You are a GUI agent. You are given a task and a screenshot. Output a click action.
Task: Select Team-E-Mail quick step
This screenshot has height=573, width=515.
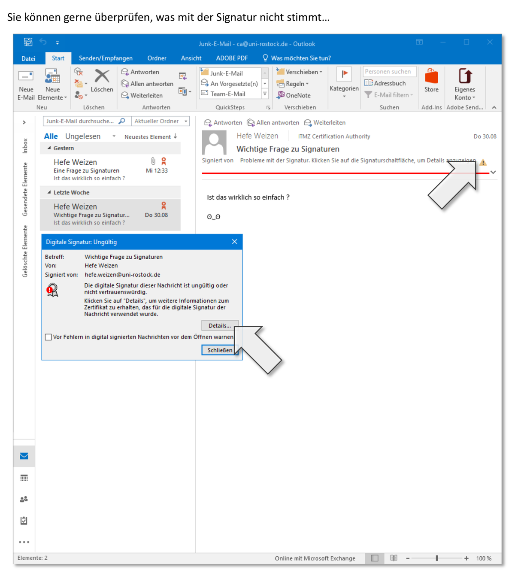point(230,94)
